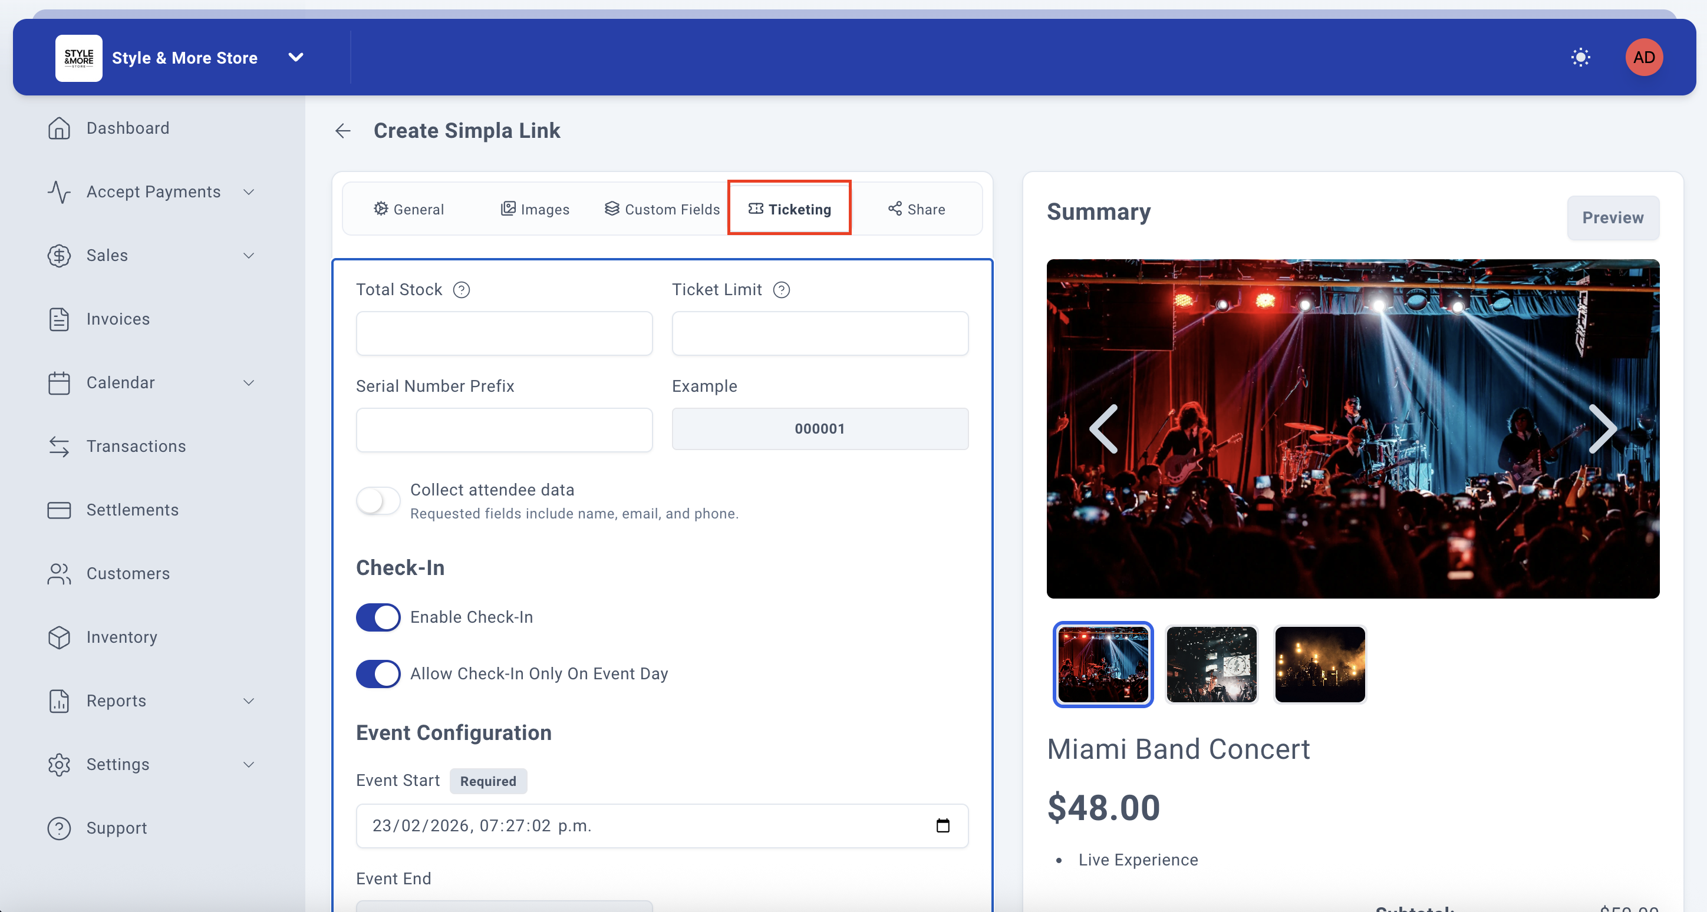Switch to the Share tab
The height and width of the screenshot is (912, 1707).
click(x=917, y=209)
